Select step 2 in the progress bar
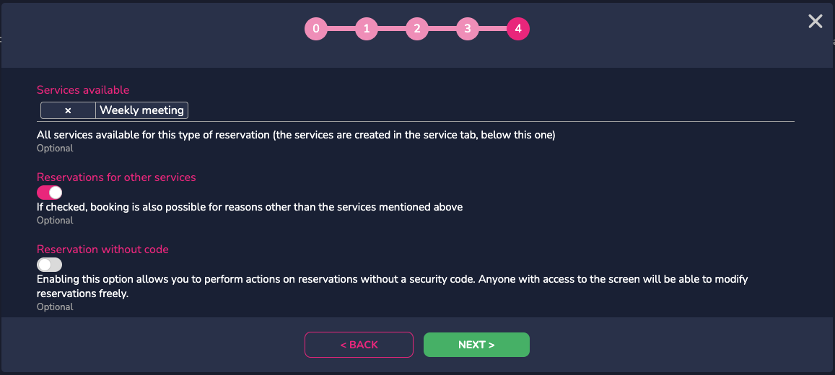 [417, 29]
